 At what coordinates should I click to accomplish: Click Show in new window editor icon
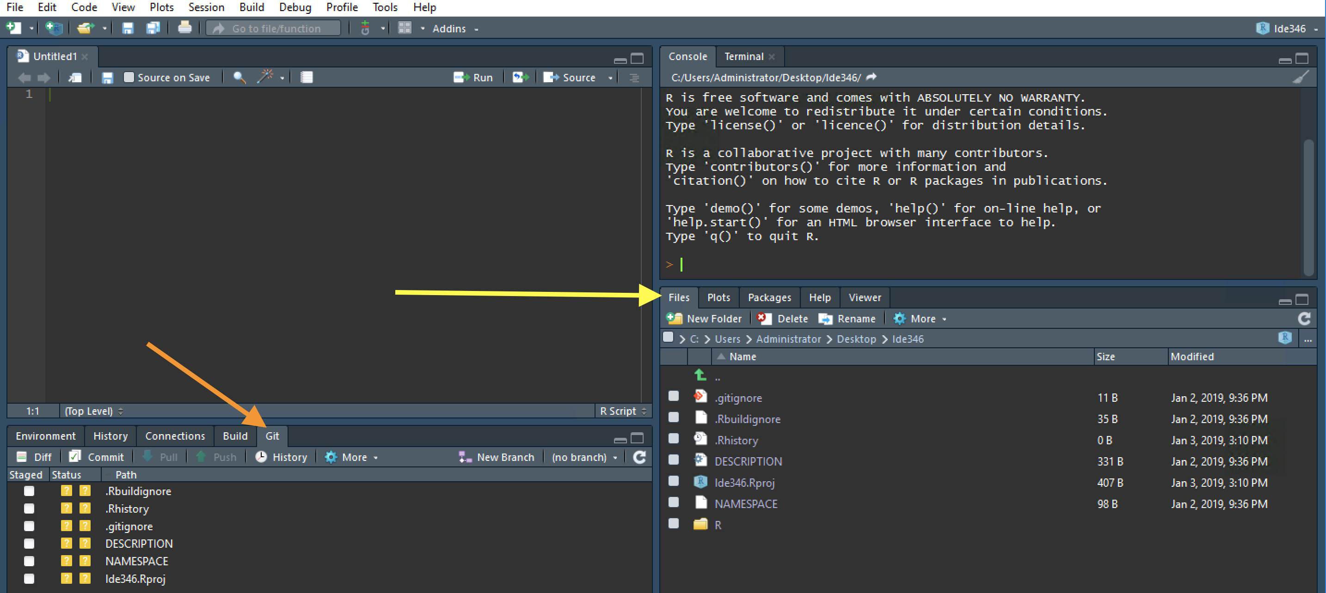(75, 78)
